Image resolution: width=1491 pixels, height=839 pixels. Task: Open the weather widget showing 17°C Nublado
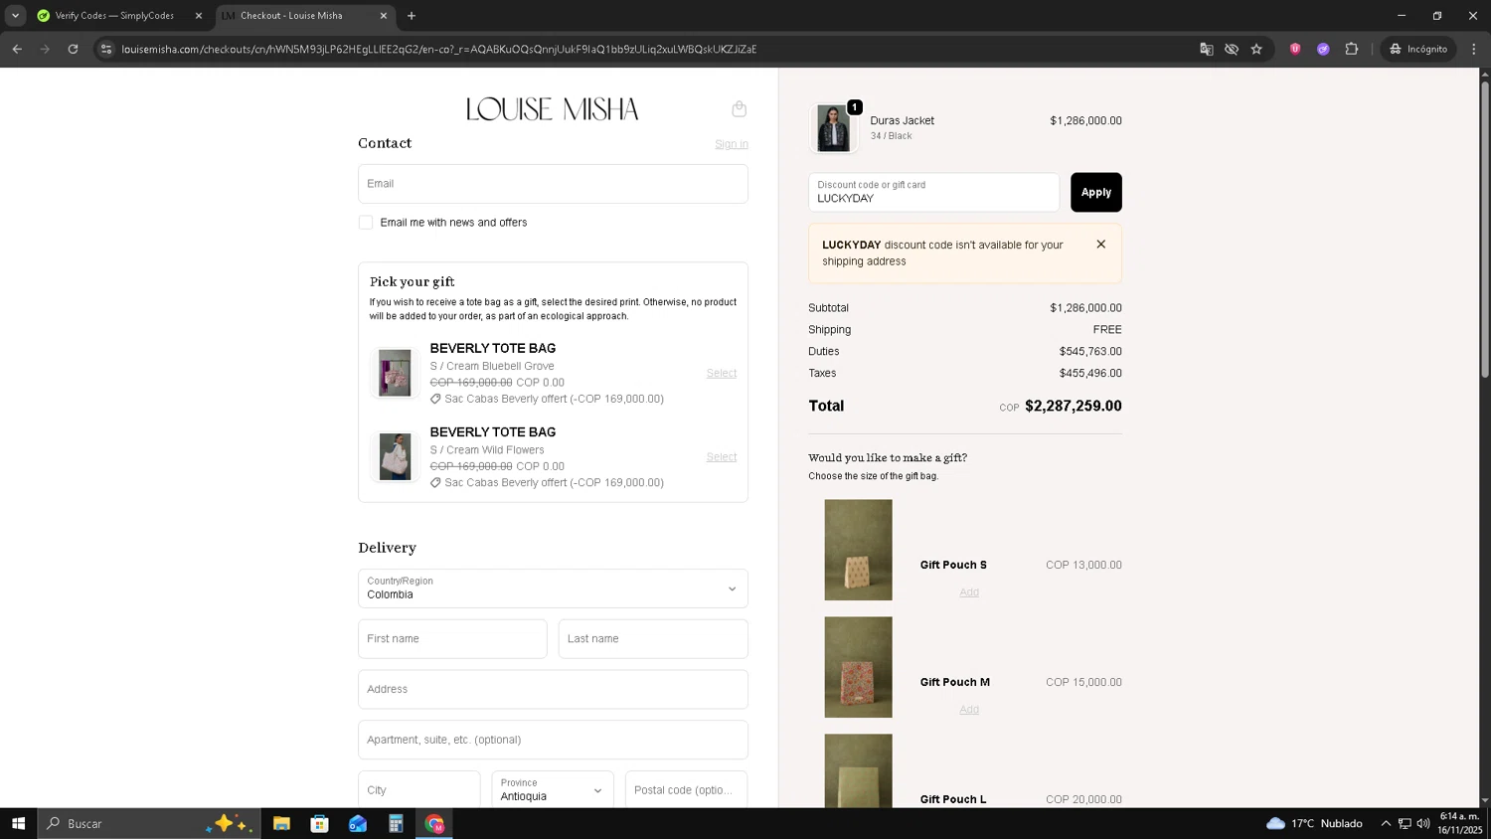pos(1314,823)
